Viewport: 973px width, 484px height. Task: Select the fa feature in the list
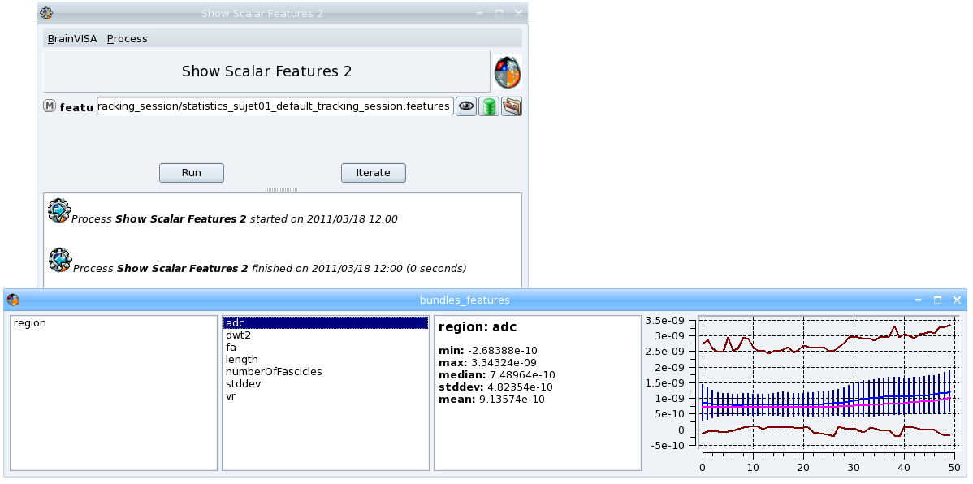231,347
